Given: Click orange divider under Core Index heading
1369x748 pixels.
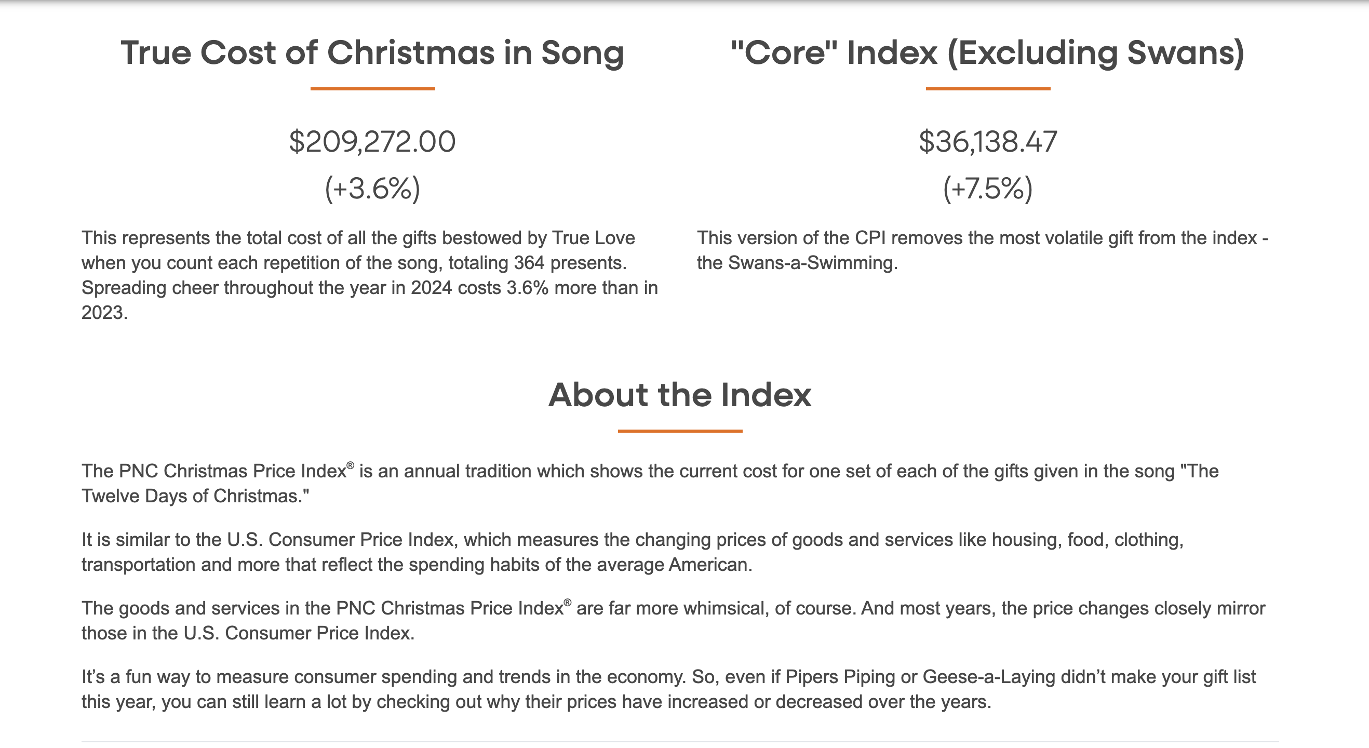Looking at the screenshot, I should [988, 89].
